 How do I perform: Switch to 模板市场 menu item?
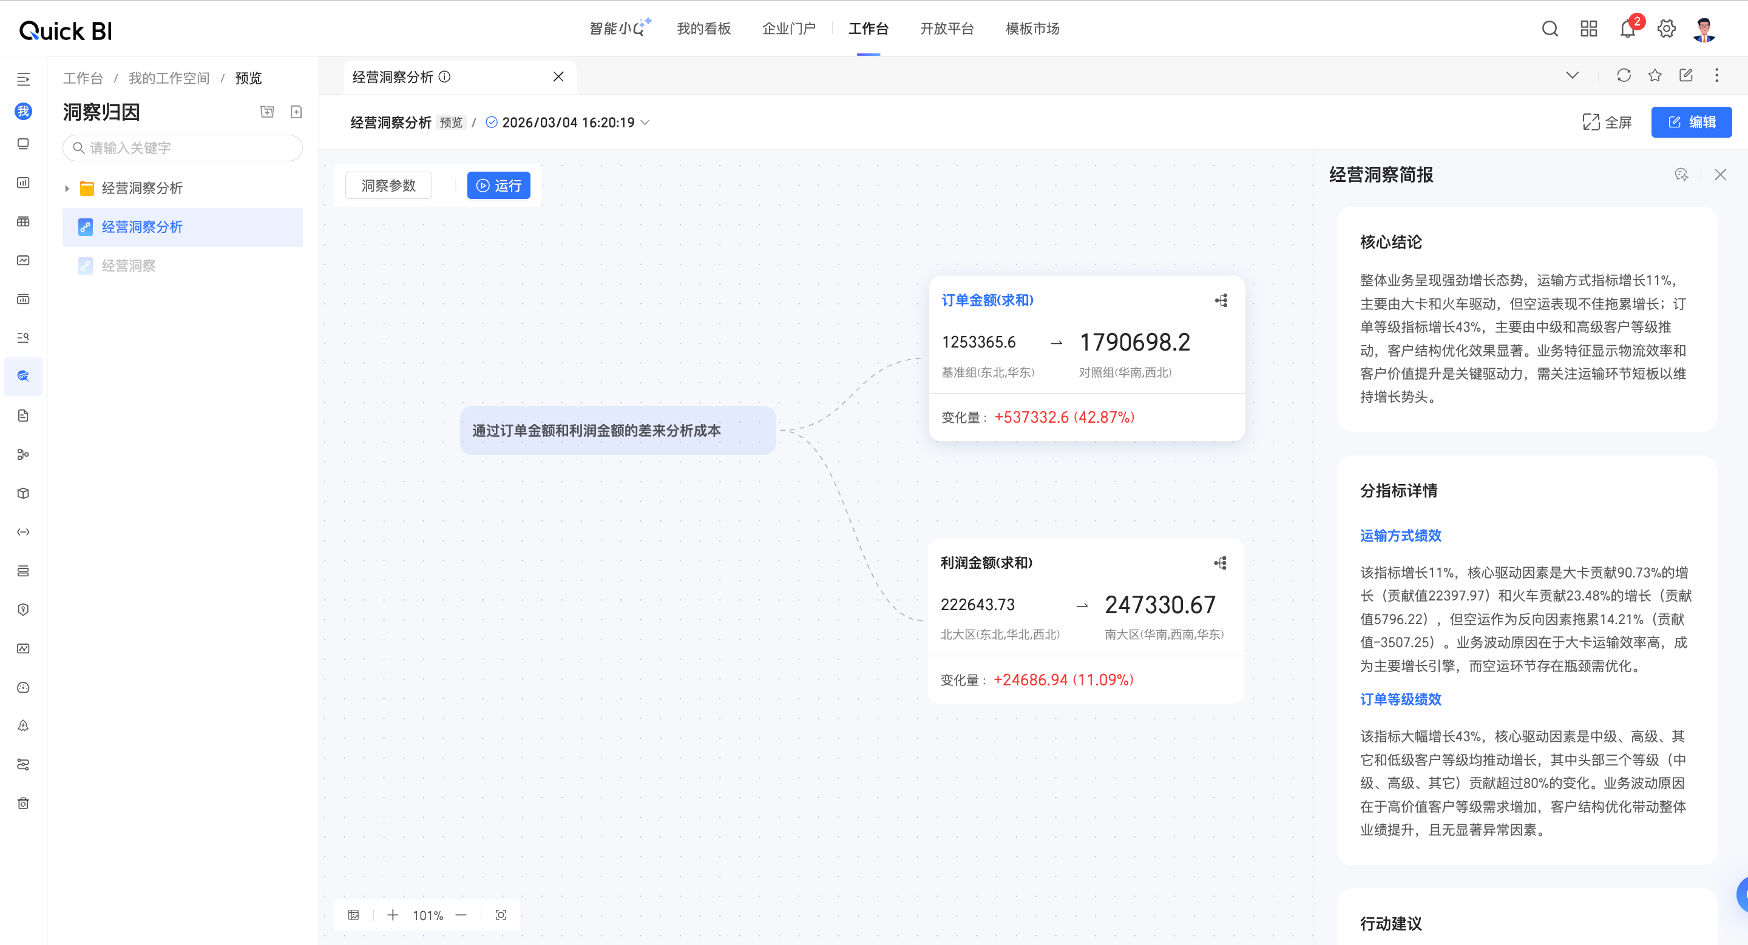(x=1032, y=29)
